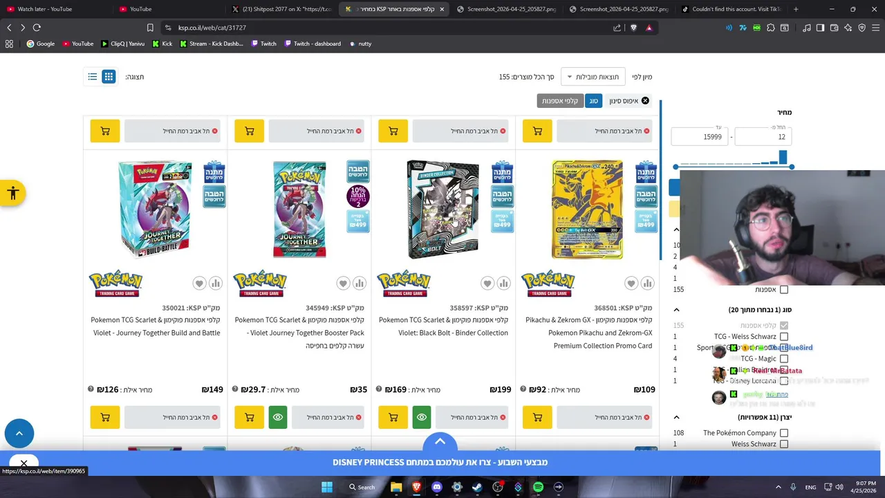The height and width of the screenshot is (498, 885).
Task: Click compare icon on Pikachu & Zekrom GX card
Action: coord(647,283)
